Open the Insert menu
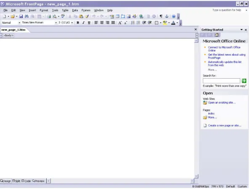The height and width of the screenshot is (189, 250). pyautogui.click(x=32, y=10)
